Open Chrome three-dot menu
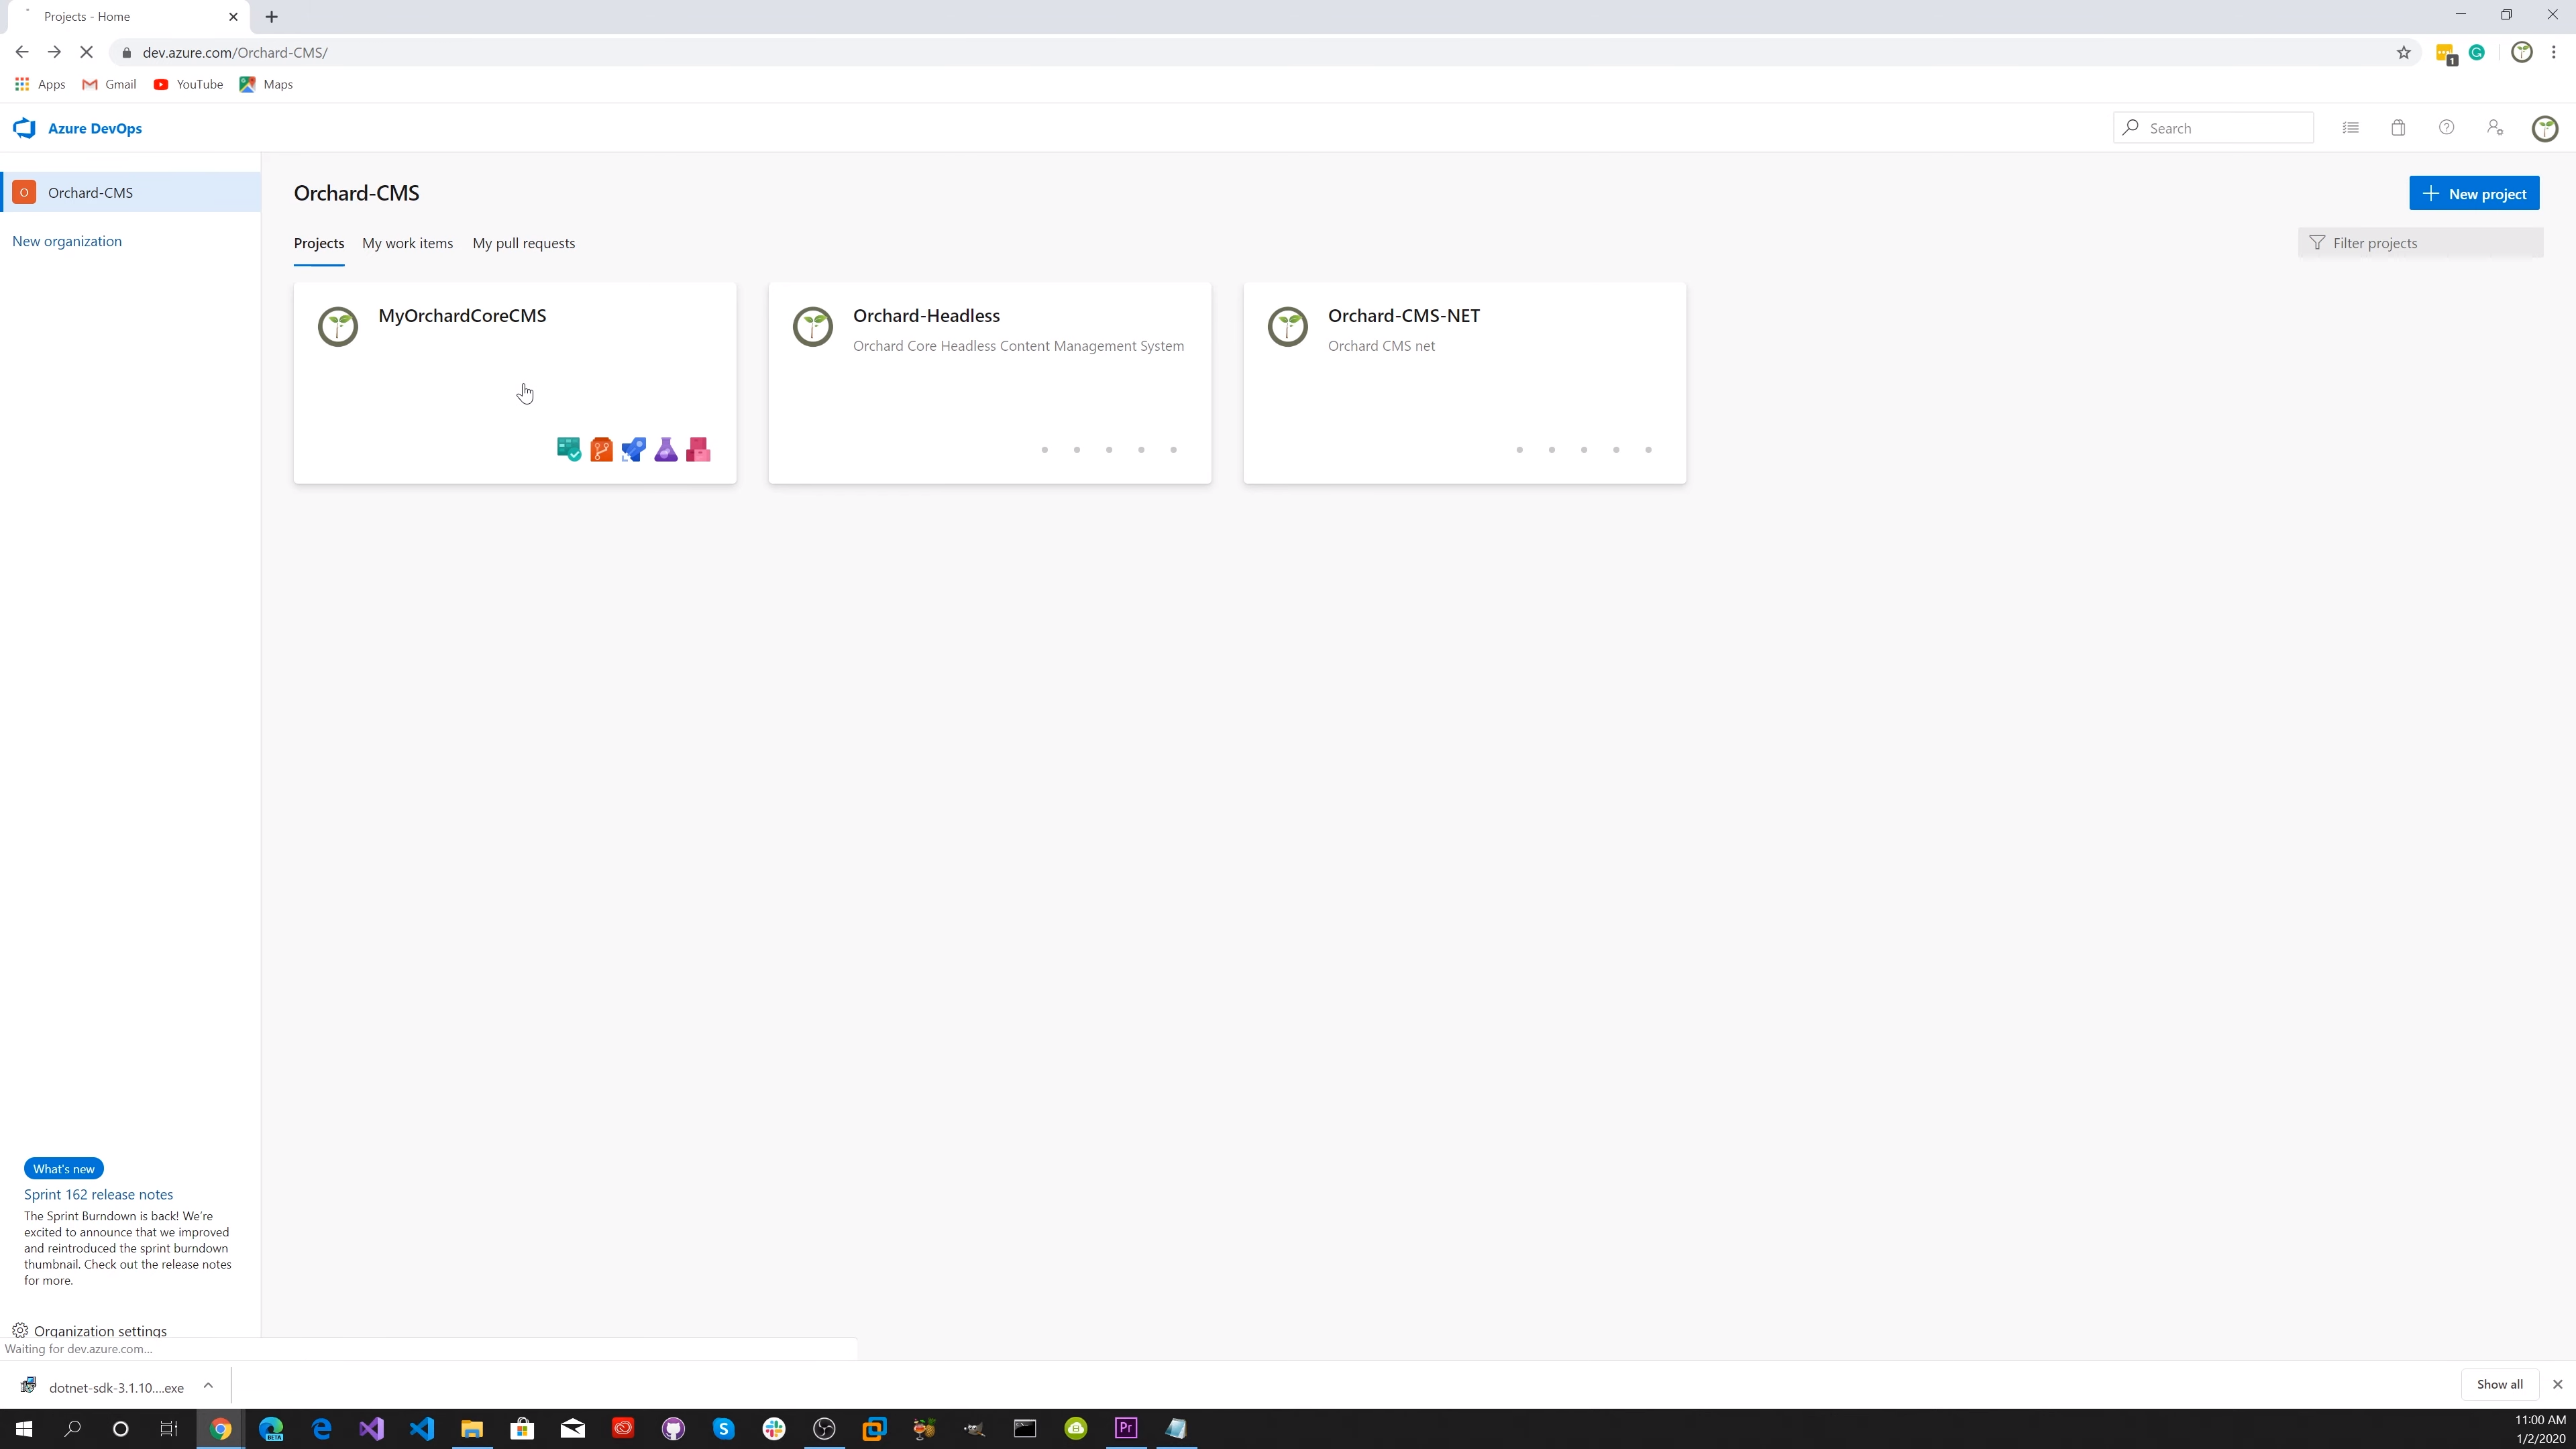 pyautogui.click(x=2554, y=53)
